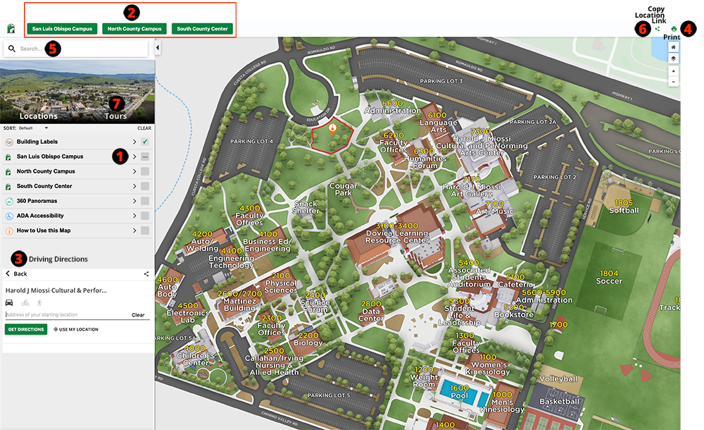Select the driving travel mode icon

point(9,302)
